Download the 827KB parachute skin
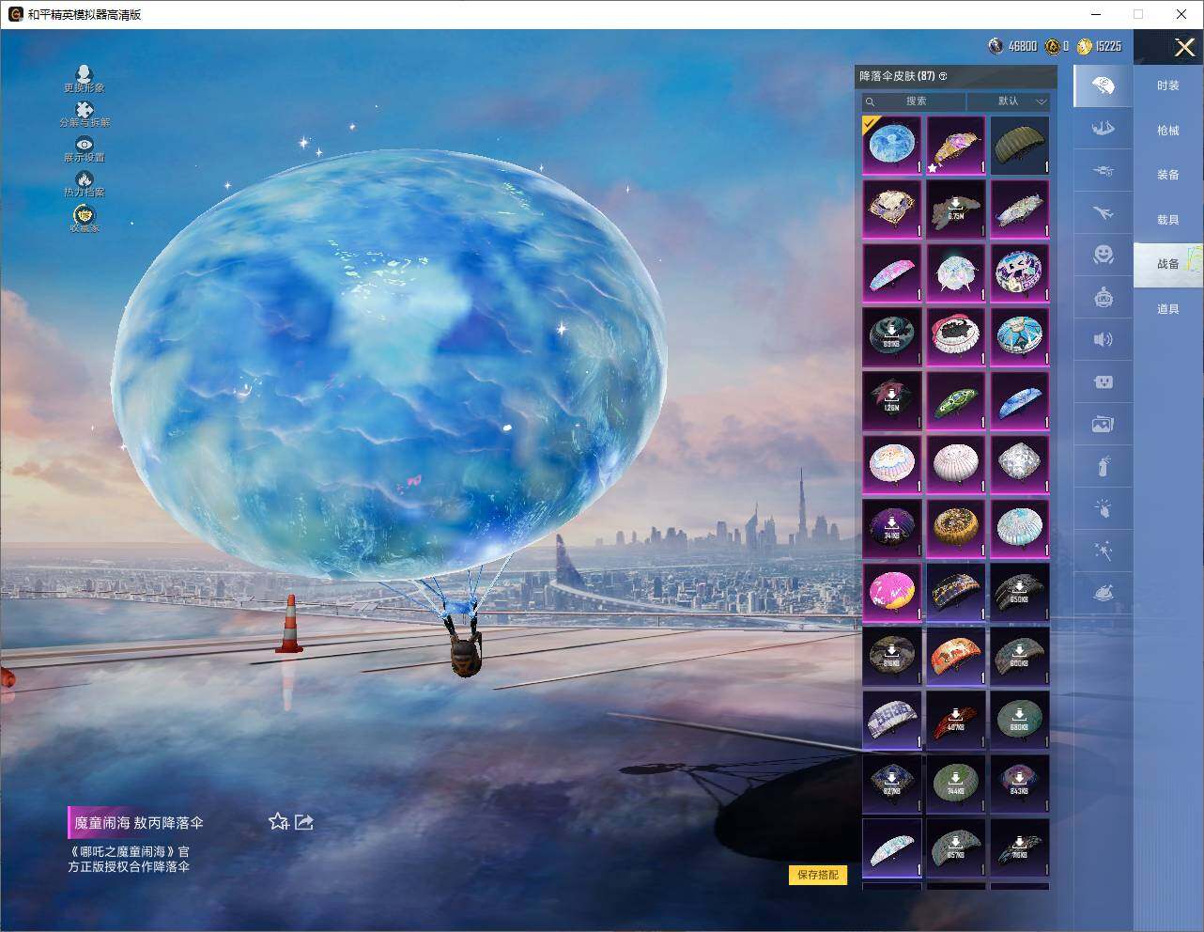1204x932 pixels. click(892, 784)
